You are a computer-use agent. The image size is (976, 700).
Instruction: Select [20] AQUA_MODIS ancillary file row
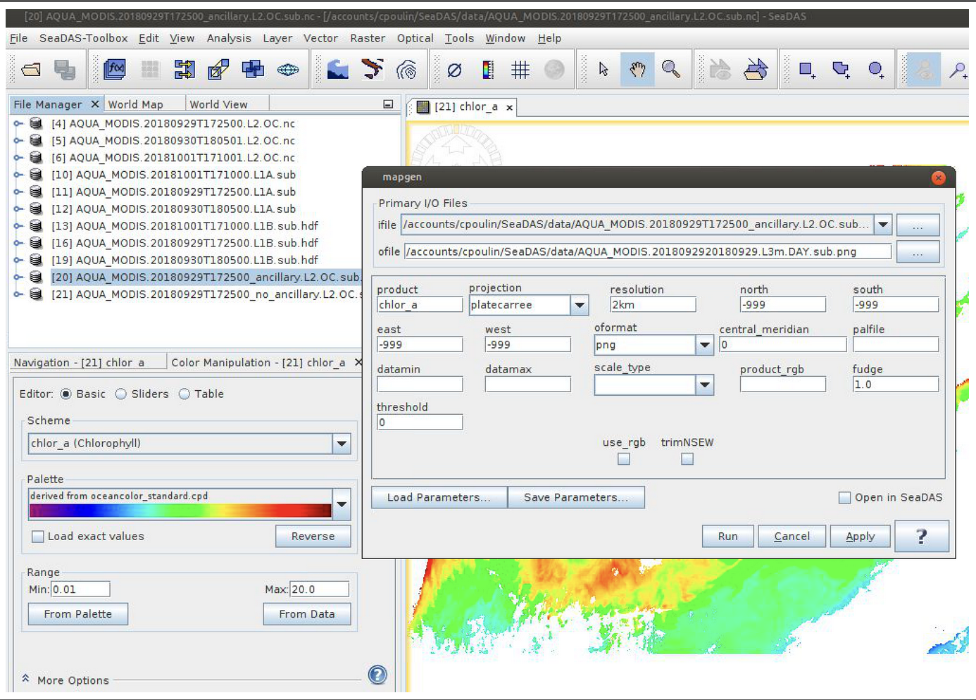click(204, 277)
